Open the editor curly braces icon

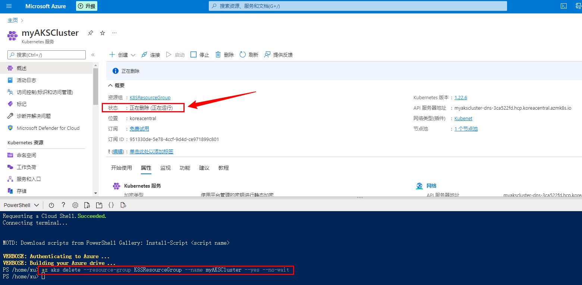(x=111, y=205)
